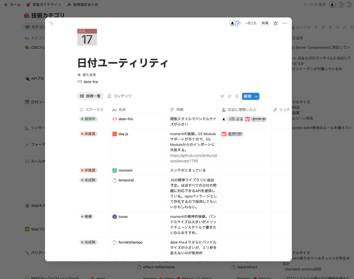Open sort icon in modal database toolbar
Screen dimensions: 354x279
(230, 96)
